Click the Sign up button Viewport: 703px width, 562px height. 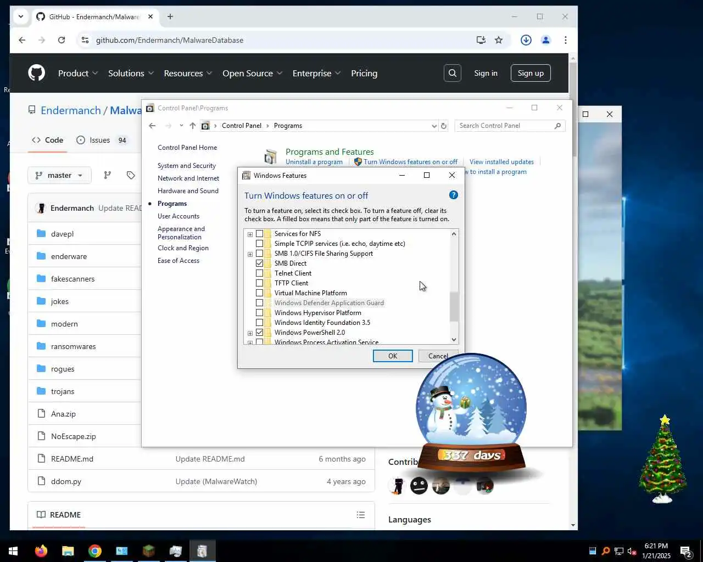click(x=531, y=73)
